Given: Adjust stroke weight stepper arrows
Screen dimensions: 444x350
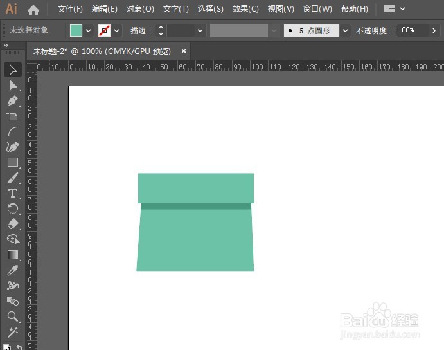Looking at the screenshot, I should pyautogui.click(x=161, y=30).
